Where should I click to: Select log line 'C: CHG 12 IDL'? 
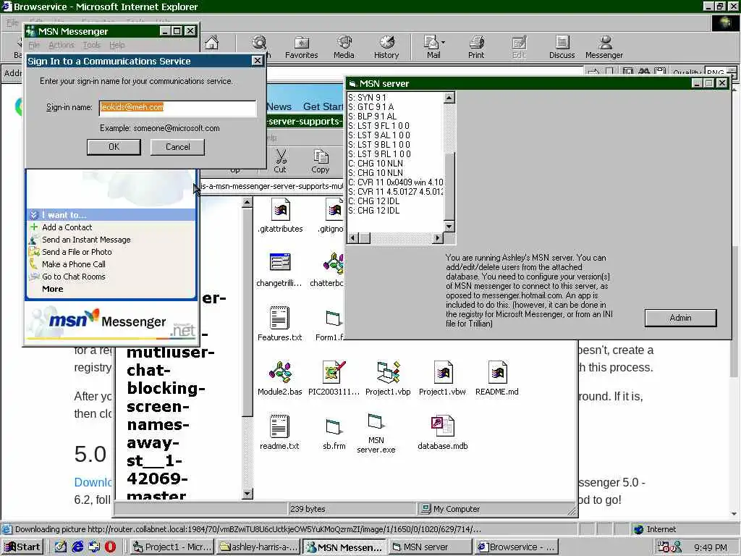tap(374, 201)
